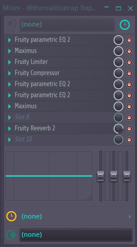This screenshot has height=247, width=137.
Task: Open topmost Fruity parametric EQ 2 name
Action: pyautogui.click(x=42, y=40)
